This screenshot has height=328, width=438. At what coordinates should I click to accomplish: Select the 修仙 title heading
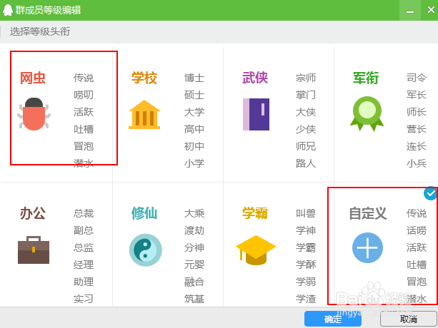pyautogui.click(x=144, y=213)
